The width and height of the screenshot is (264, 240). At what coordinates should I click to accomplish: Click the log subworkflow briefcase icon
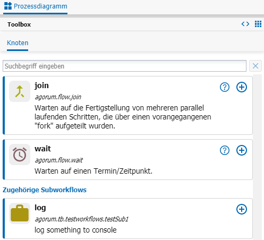point(20,213)
